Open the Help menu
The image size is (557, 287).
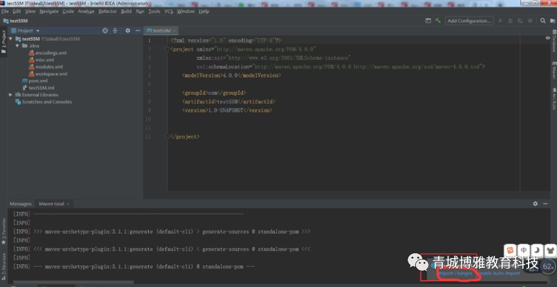(x=204, y=12)
